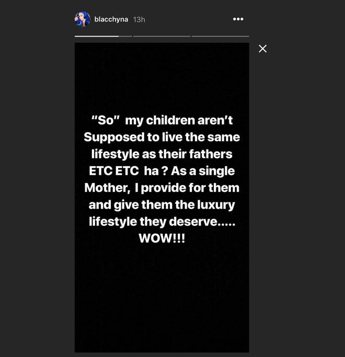This screenshot has width=345, height=357.
Task: Click the unfilled end of first progress segment
Action: [x=125, y=36]
